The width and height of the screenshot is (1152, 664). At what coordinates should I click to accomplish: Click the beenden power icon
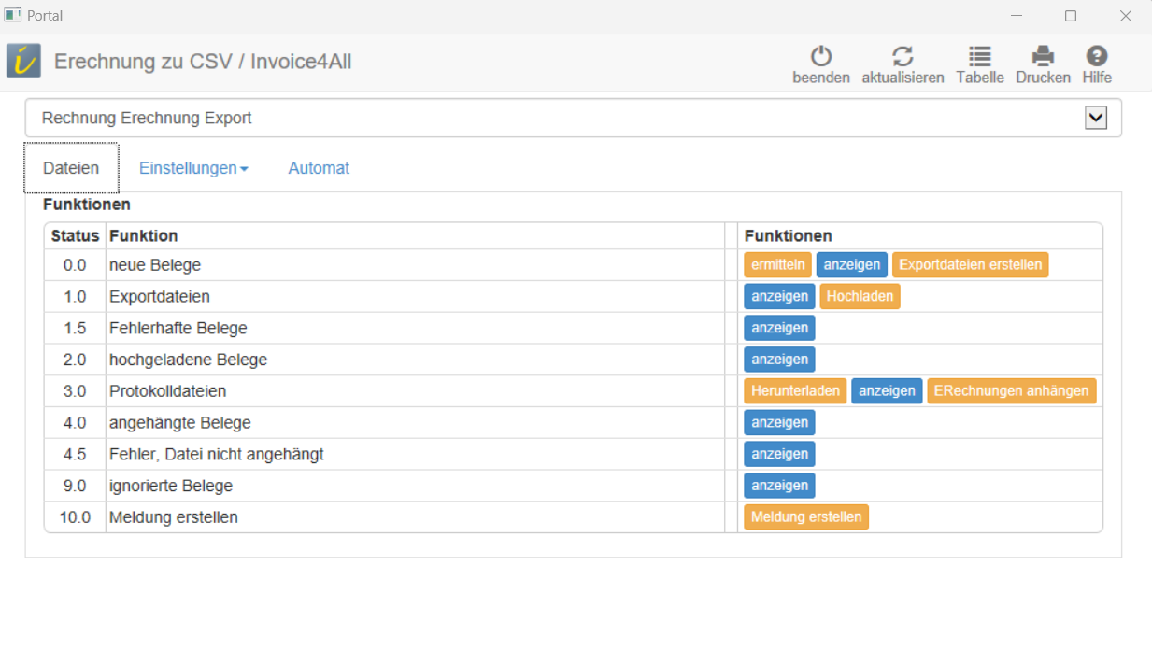[820, 56]
